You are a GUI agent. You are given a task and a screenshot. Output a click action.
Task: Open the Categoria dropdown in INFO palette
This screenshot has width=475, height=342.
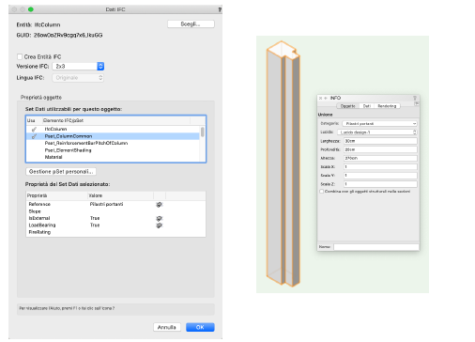[379, 124]
